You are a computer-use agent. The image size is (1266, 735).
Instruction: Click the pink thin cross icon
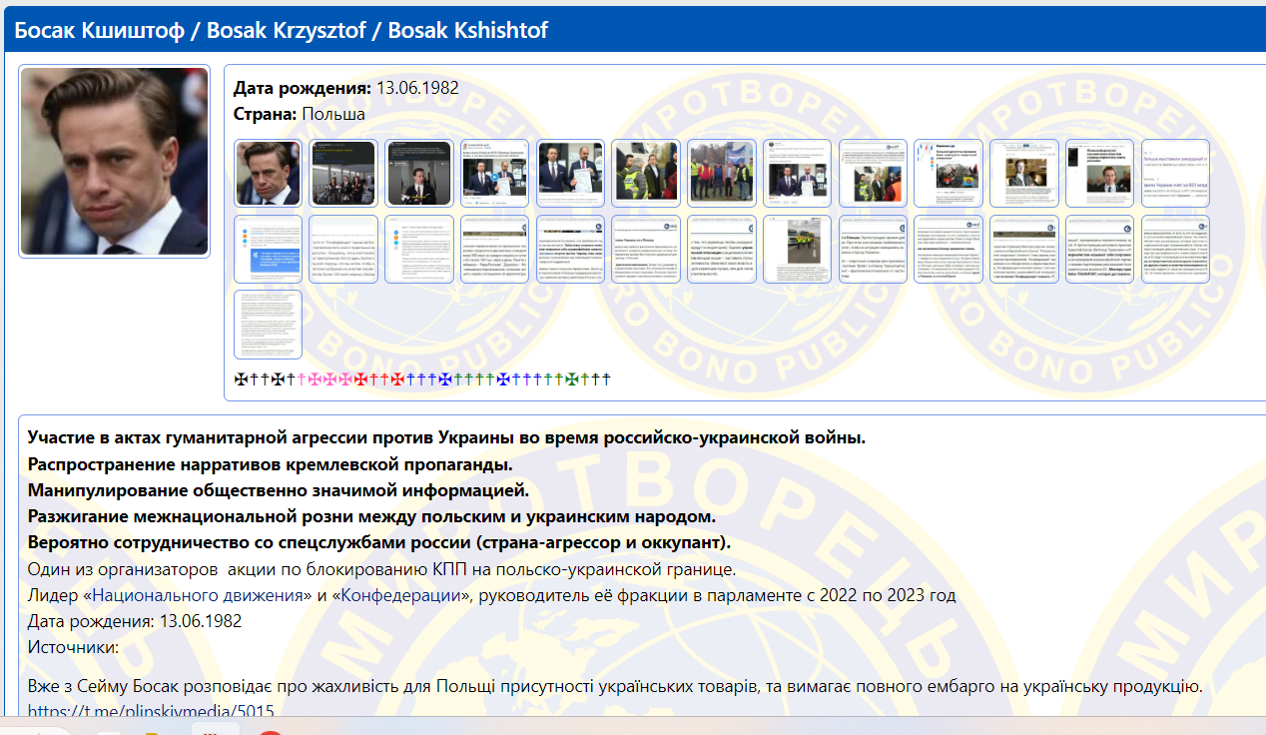(x=301, y=379)
